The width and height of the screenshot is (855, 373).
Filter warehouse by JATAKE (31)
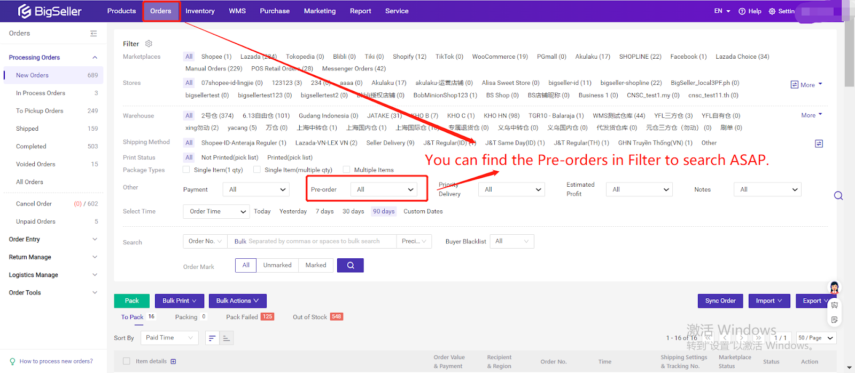point(384,116)
